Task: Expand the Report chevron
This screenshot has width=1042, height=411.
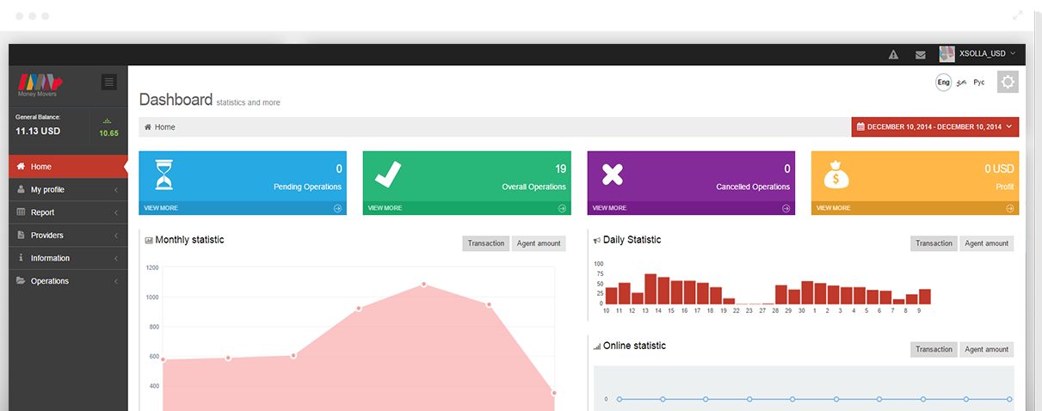Action: click(x=115, y=212)
